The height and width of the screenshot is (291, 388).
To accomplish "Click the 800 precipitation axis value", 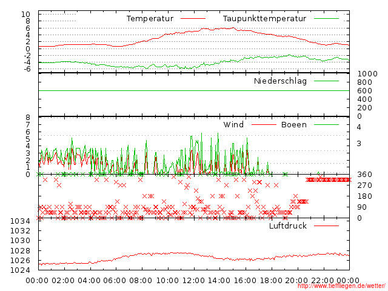I will tap(365, 82).
